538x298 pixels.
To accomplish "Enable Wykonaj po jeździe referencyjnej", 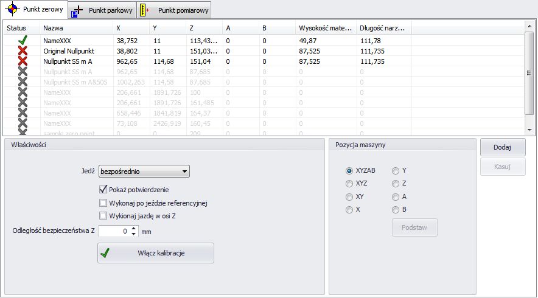I will [x=103, y=203].
